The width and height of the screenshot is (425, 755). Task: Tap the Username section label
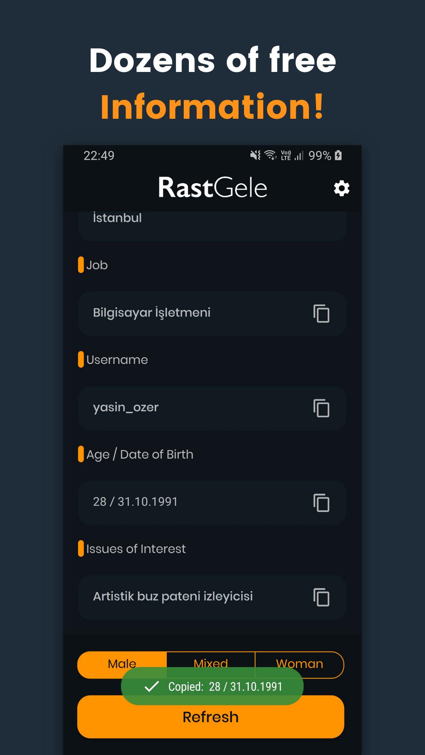[117, 360]
